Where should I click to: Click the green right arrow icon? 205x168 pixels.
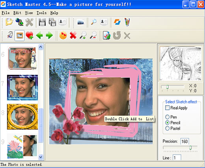(x=49, y=35)
